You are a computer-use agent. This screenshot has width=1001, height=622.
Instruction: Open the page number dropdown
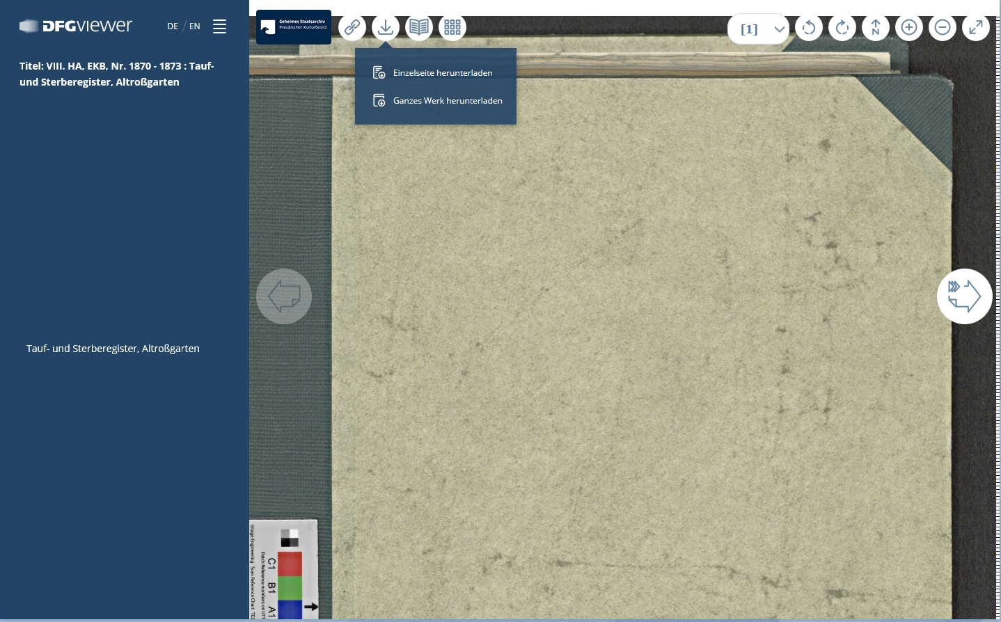point(779,29)
